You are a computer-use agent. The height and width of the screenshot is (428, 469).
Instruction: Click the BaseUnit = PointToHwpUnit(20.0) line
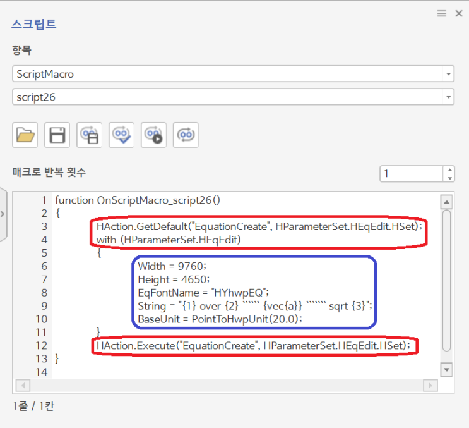point(220,319)
